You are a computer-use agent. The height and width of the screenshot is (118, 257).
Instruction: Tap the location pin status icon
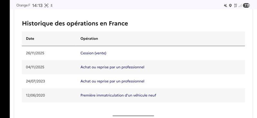(x=230, y=5)
